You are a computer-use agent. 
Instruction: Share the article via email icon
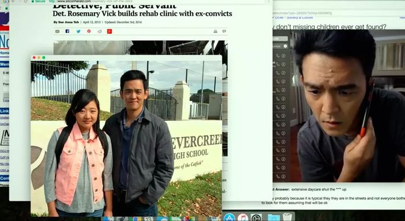click(x=57, y=31)
